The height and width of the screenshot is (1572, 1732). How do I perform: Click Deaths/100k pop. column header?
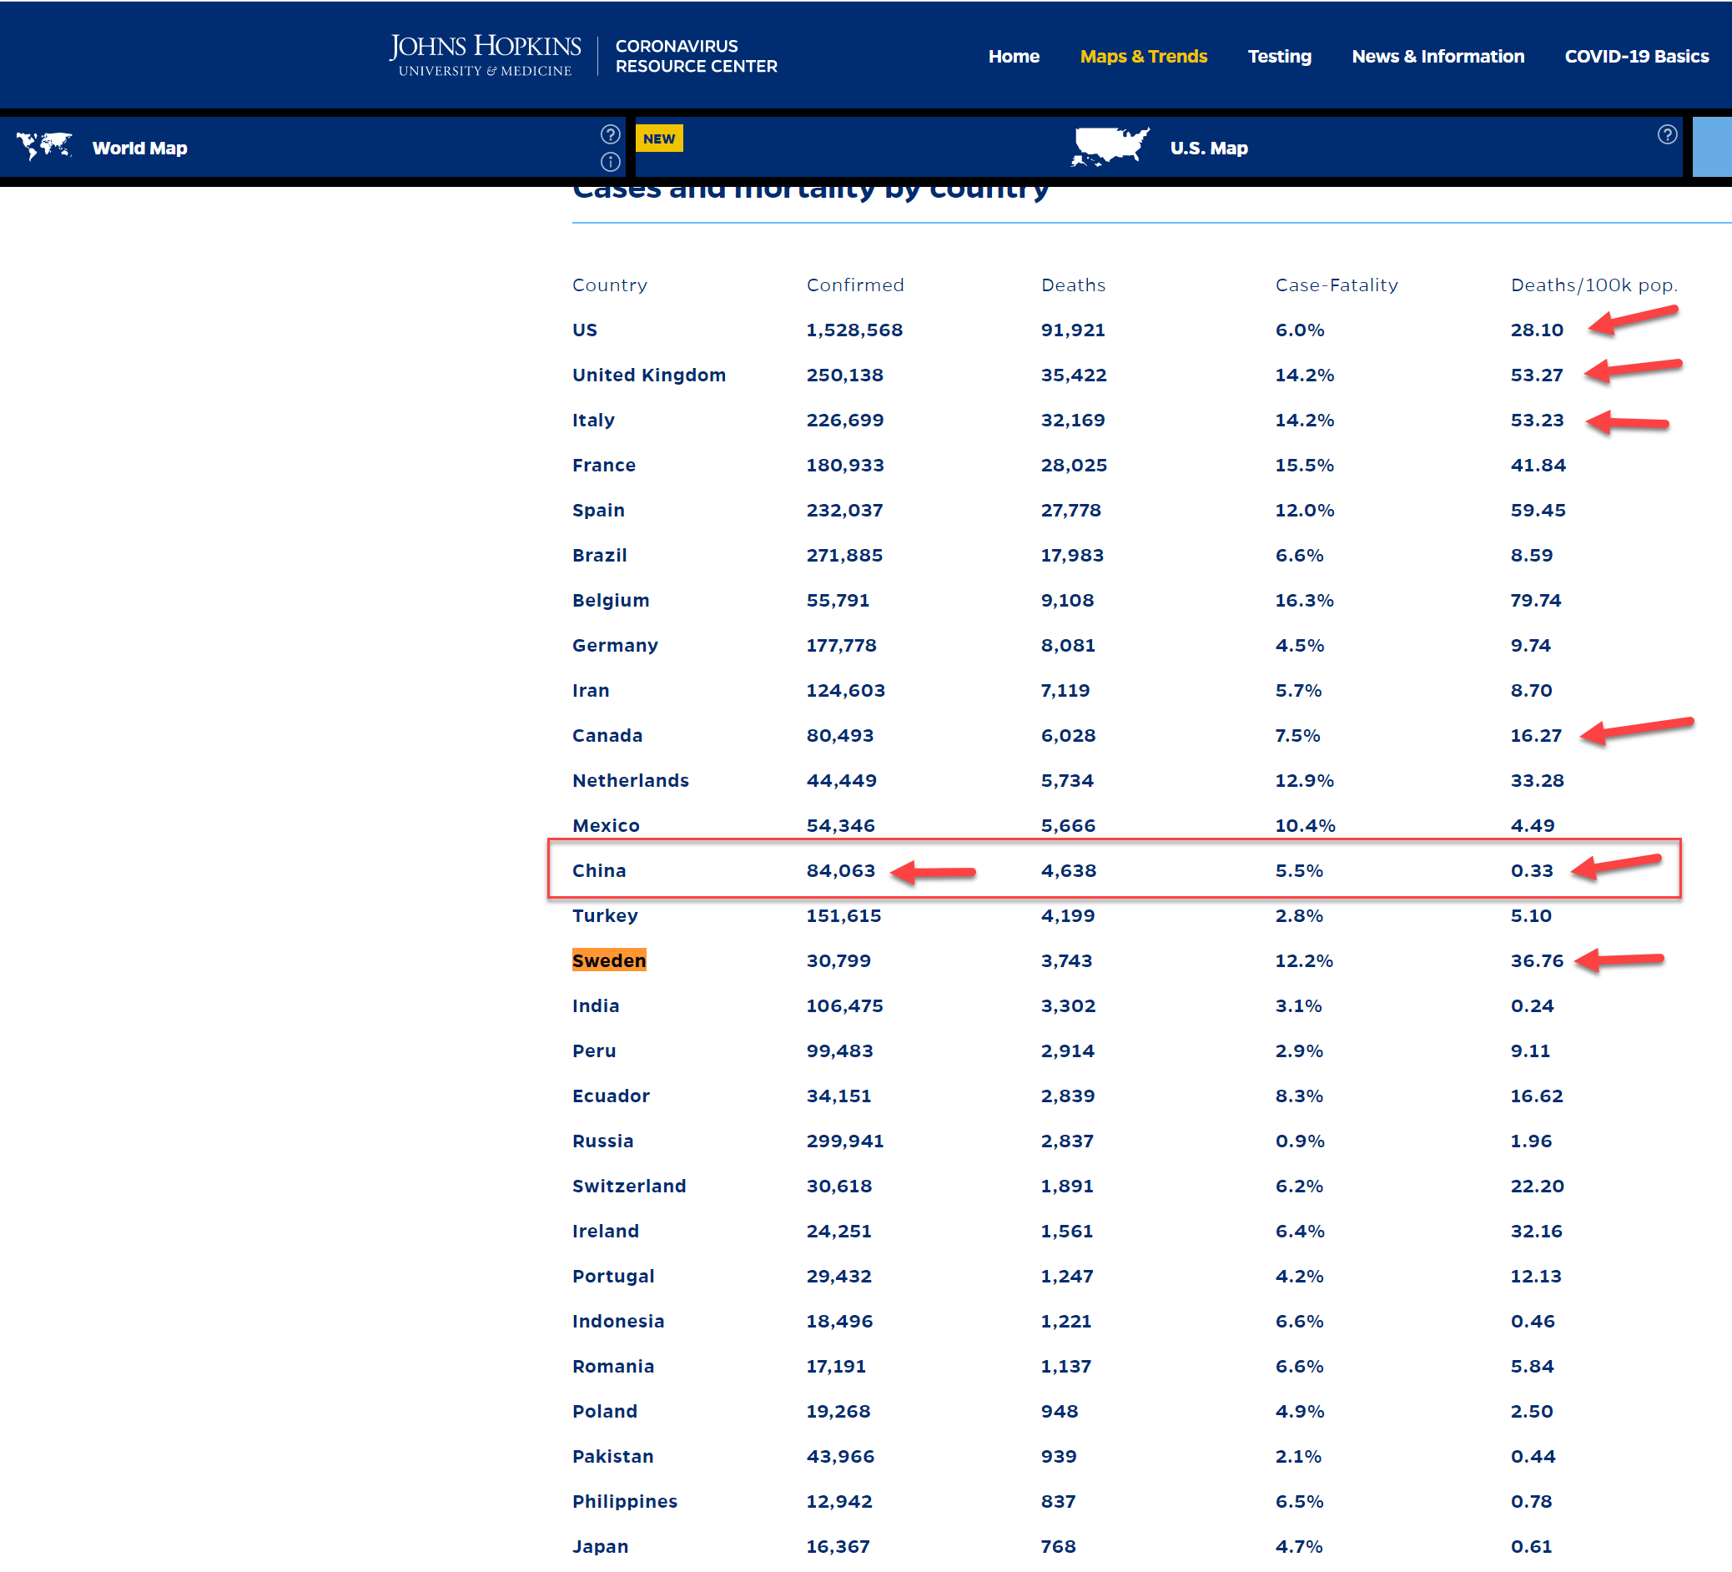coord(1594,285)
